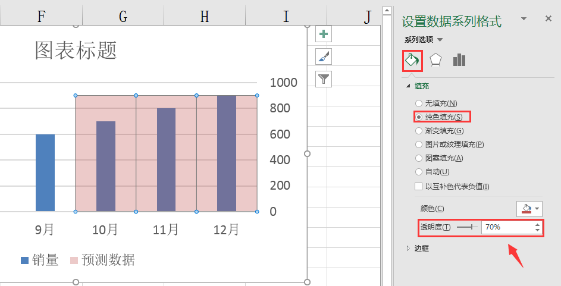Click the 11月 axis label
This screenshot has width=561, height=286.
pyautogui.click(x=165, y=230)
